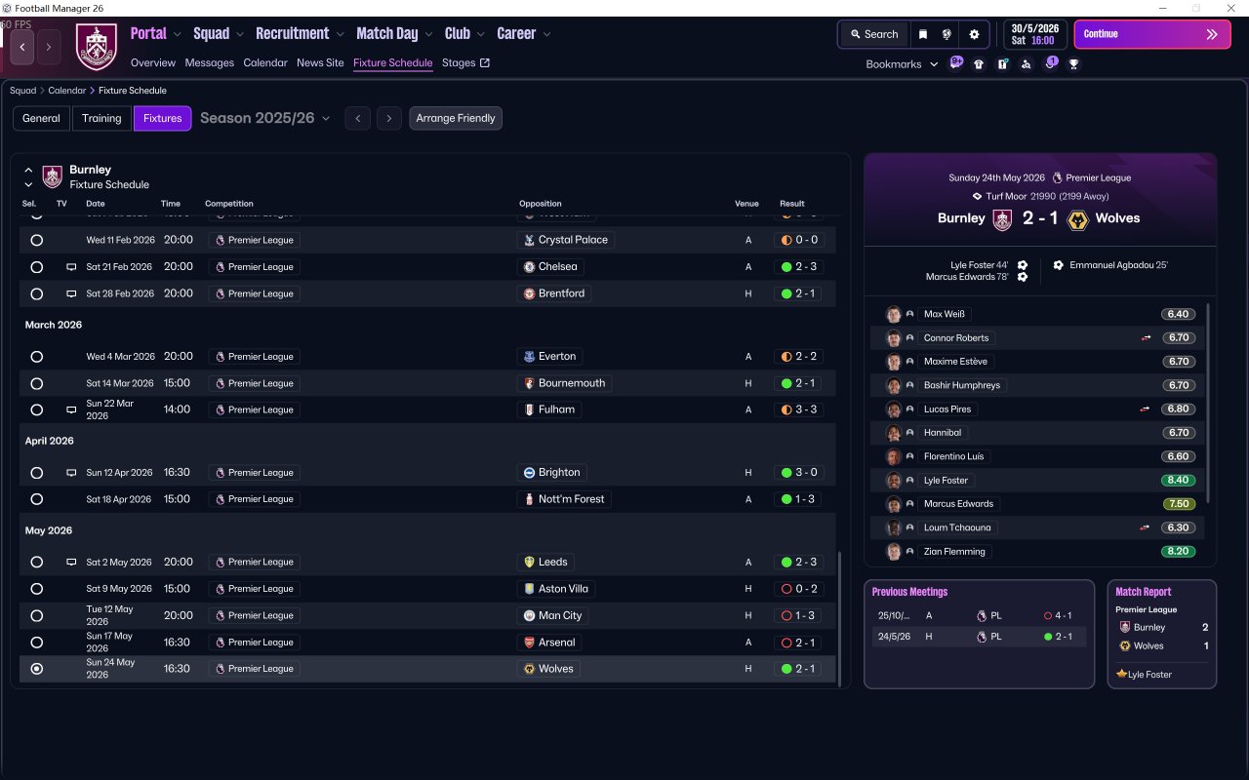Select the Brighton fixture radio button
Image resolution: width=1249 pixels, height=780 pixels.
(x=37, y=473)
